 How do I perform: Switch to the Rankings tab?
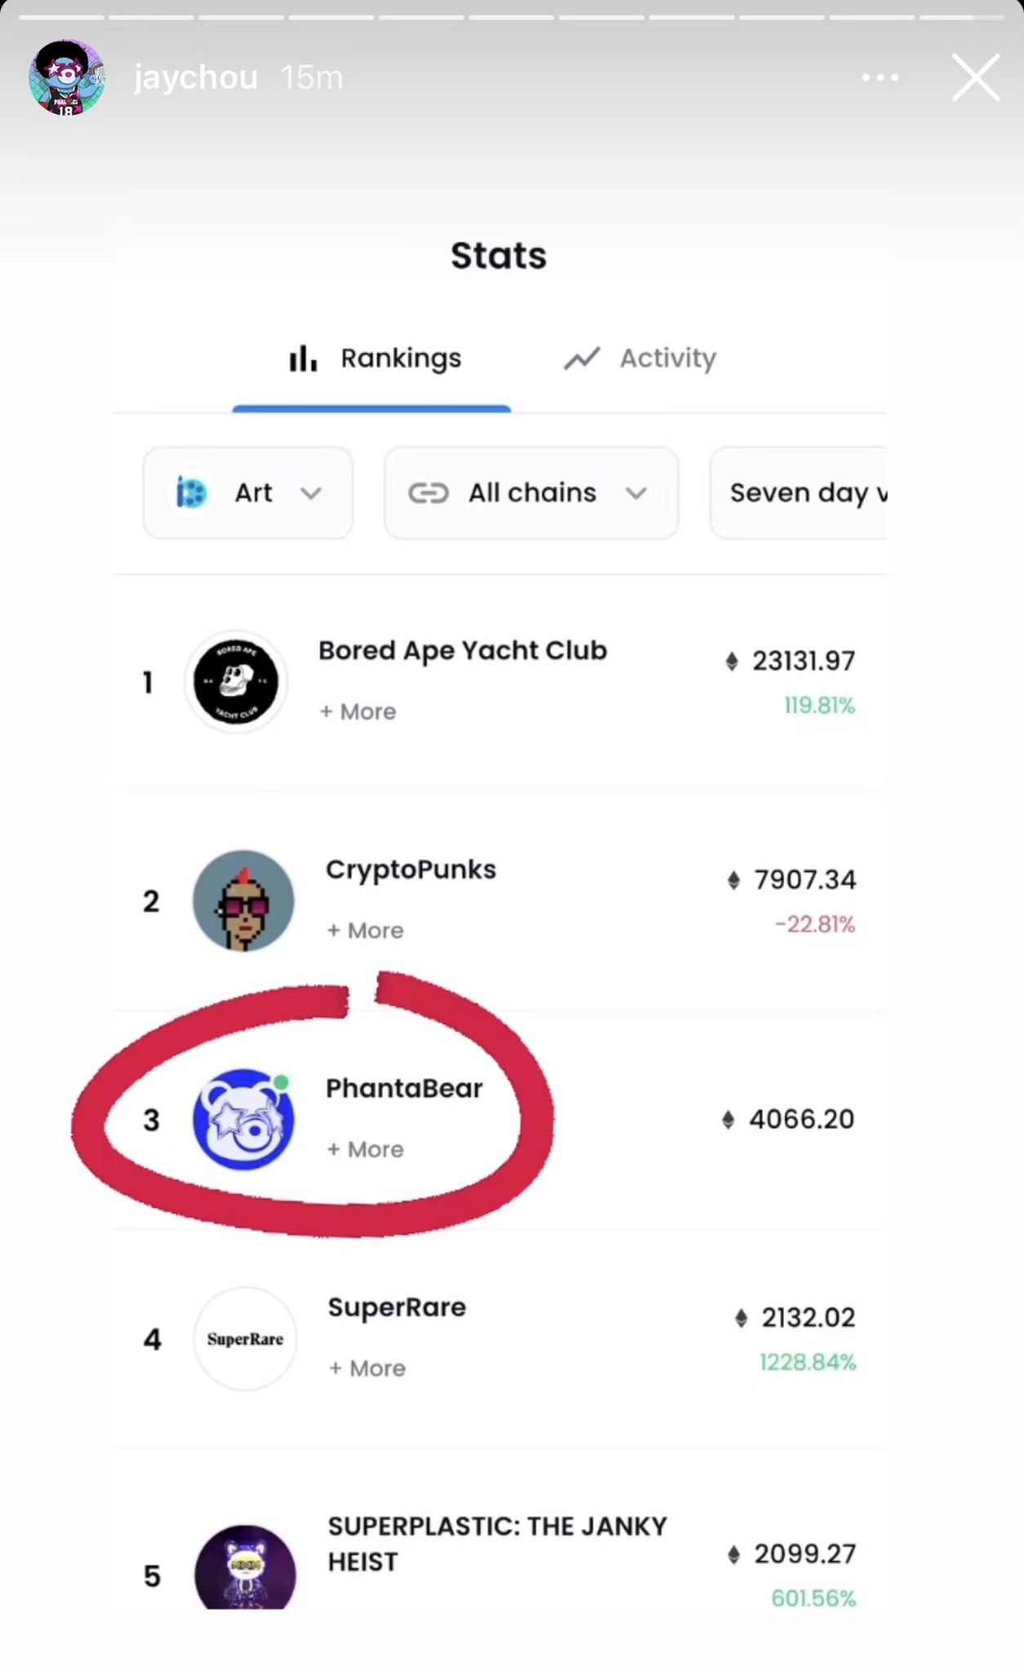376,358
